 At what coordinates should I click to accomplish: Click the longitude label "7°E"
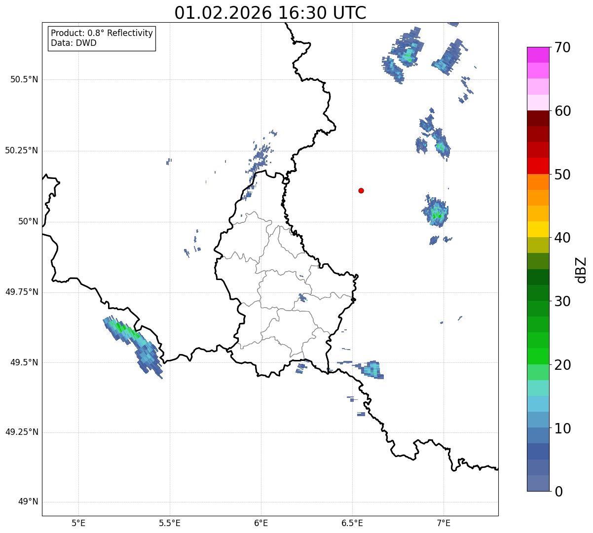point(444,523)
